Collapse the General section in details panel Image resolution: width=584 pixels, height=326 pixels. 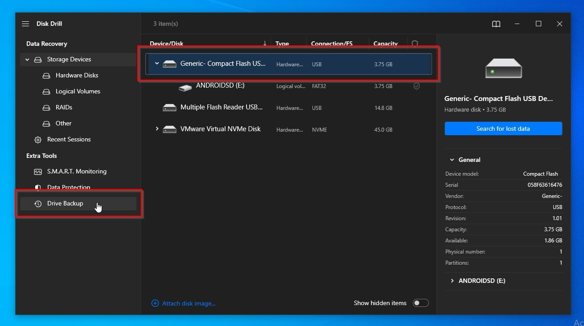[x=452, y=160]
